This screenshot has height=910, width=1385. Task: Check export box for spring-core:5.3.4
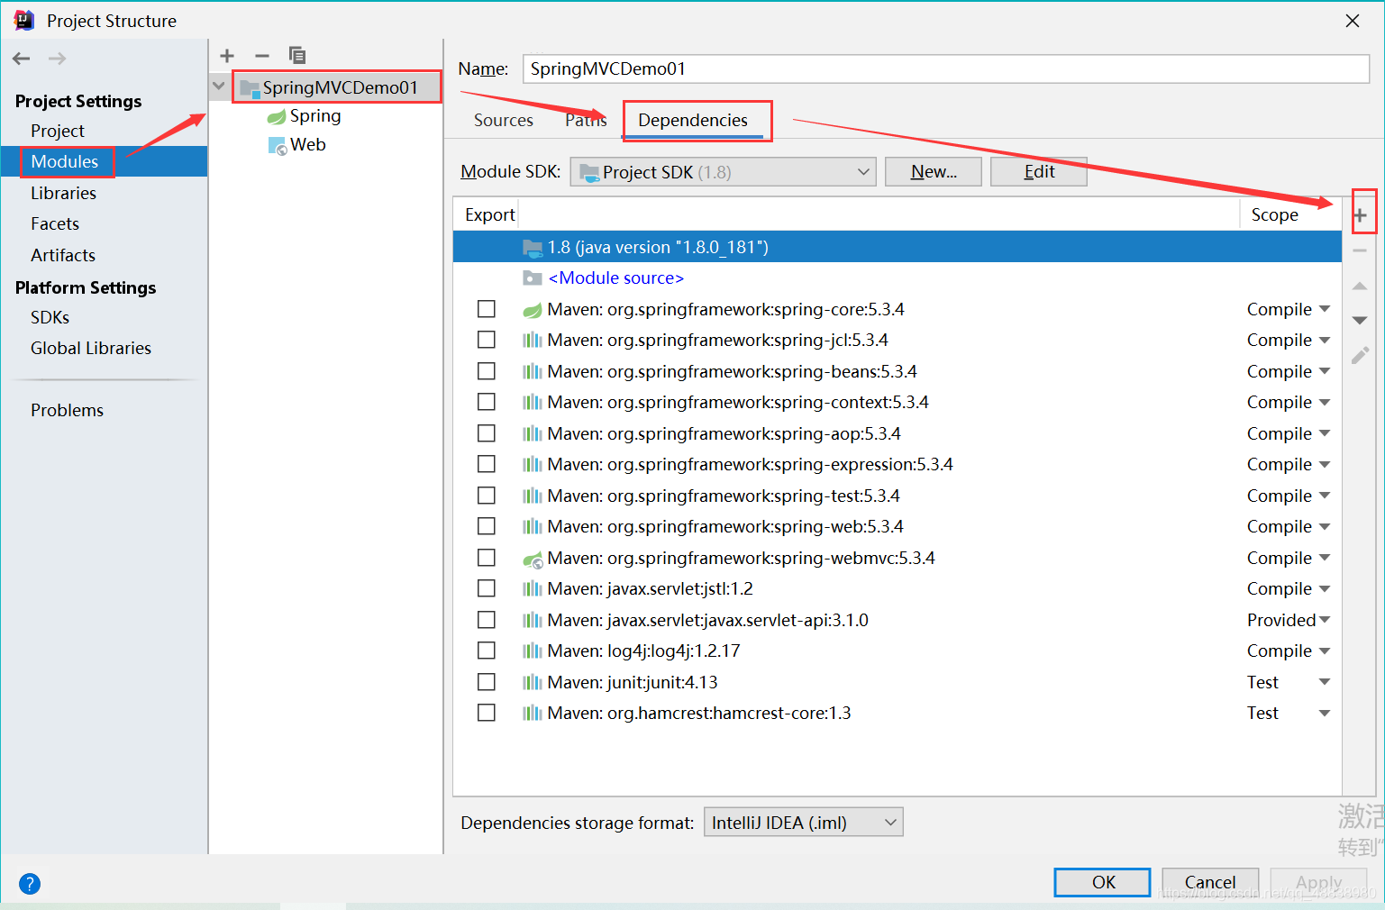tap(487, 309)
